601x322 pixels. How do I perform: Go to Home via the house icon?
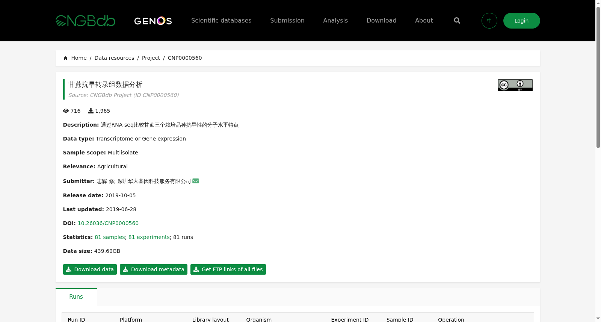66,58
